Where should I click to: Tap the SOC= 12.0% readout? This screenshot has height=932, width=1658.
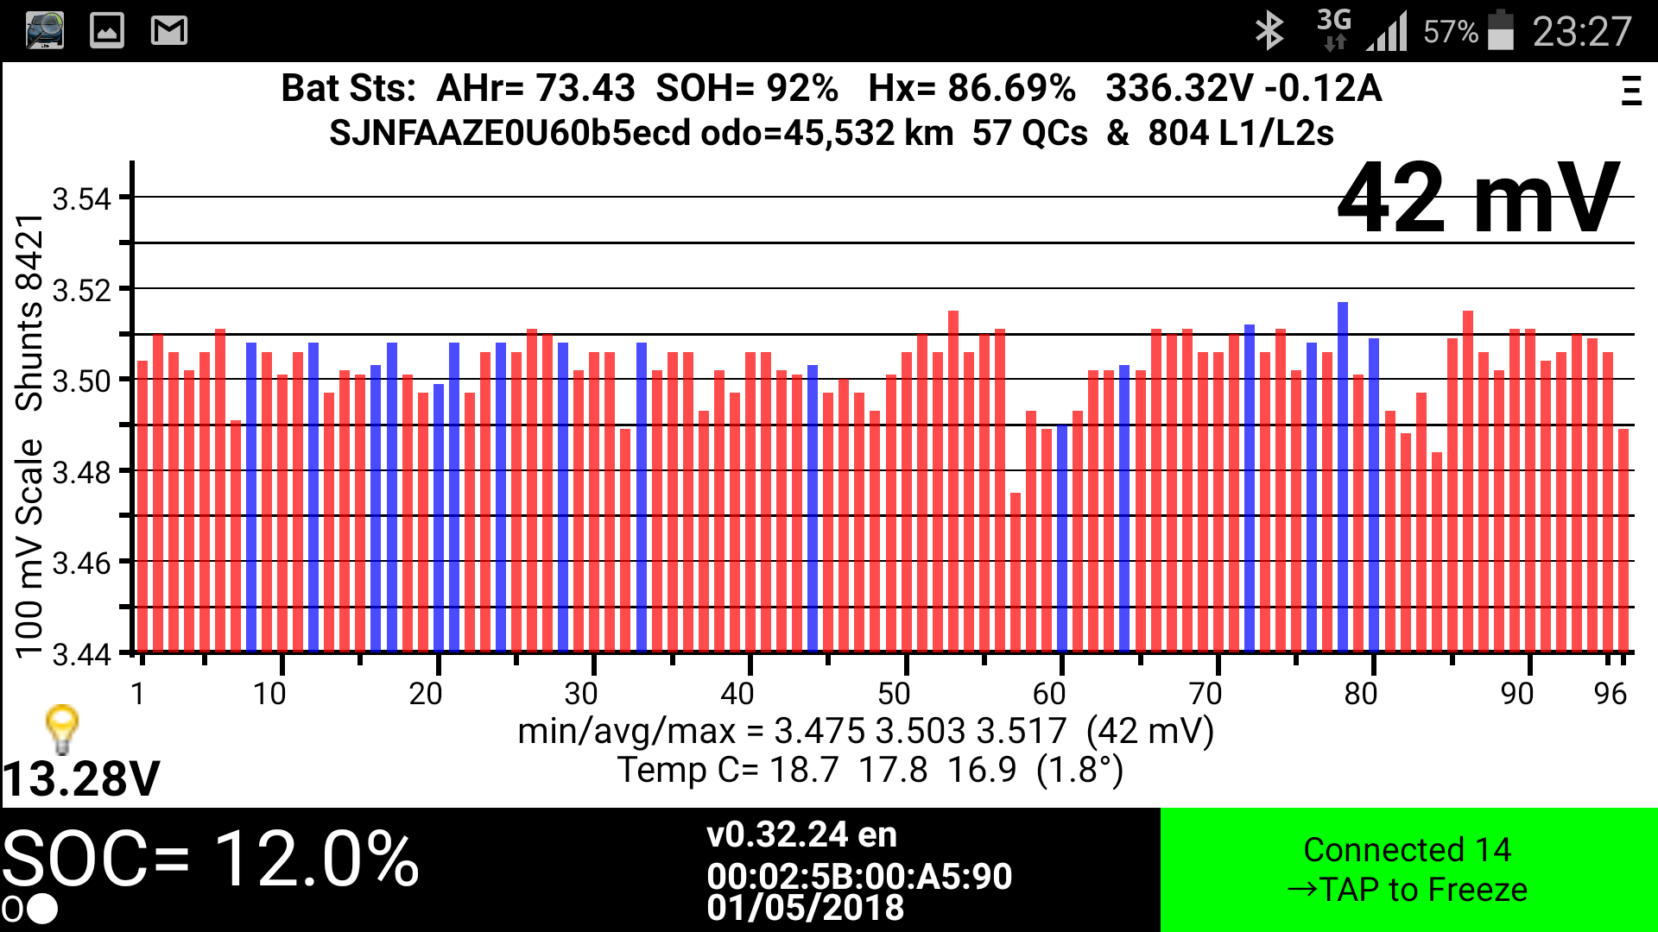(211, 860)
